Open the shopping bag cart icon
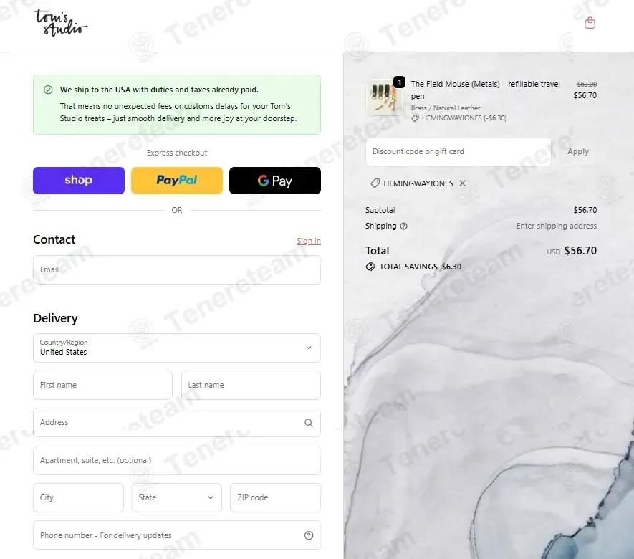 coord(590,23)
